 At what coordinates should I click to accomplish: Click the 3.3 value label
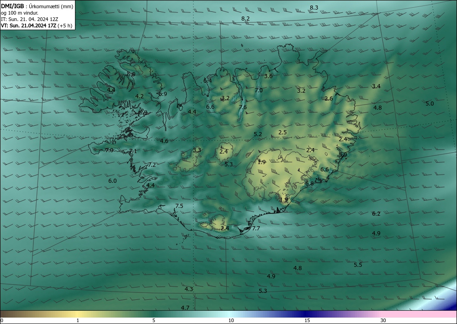tap(197, 150)
